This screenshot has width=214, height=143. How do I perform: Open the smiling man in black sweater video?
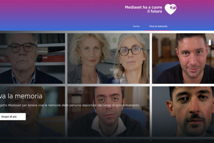click(x=183, y=58)
